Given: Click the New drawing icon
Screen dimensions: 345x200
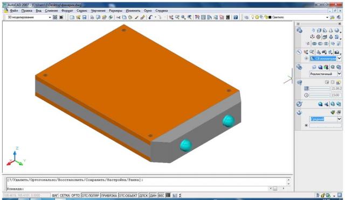Looking at the screenshot, I should click(x=72, y=17).
